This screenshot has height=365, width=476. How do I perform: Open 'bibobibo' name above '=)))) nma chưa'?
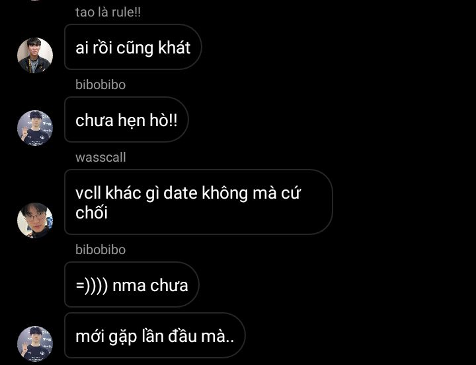pos(100,249)
